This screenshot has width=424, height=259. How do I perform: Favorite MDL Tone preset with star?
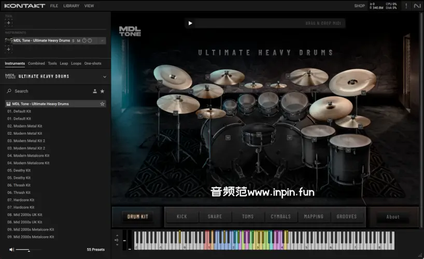click(102, 104)
